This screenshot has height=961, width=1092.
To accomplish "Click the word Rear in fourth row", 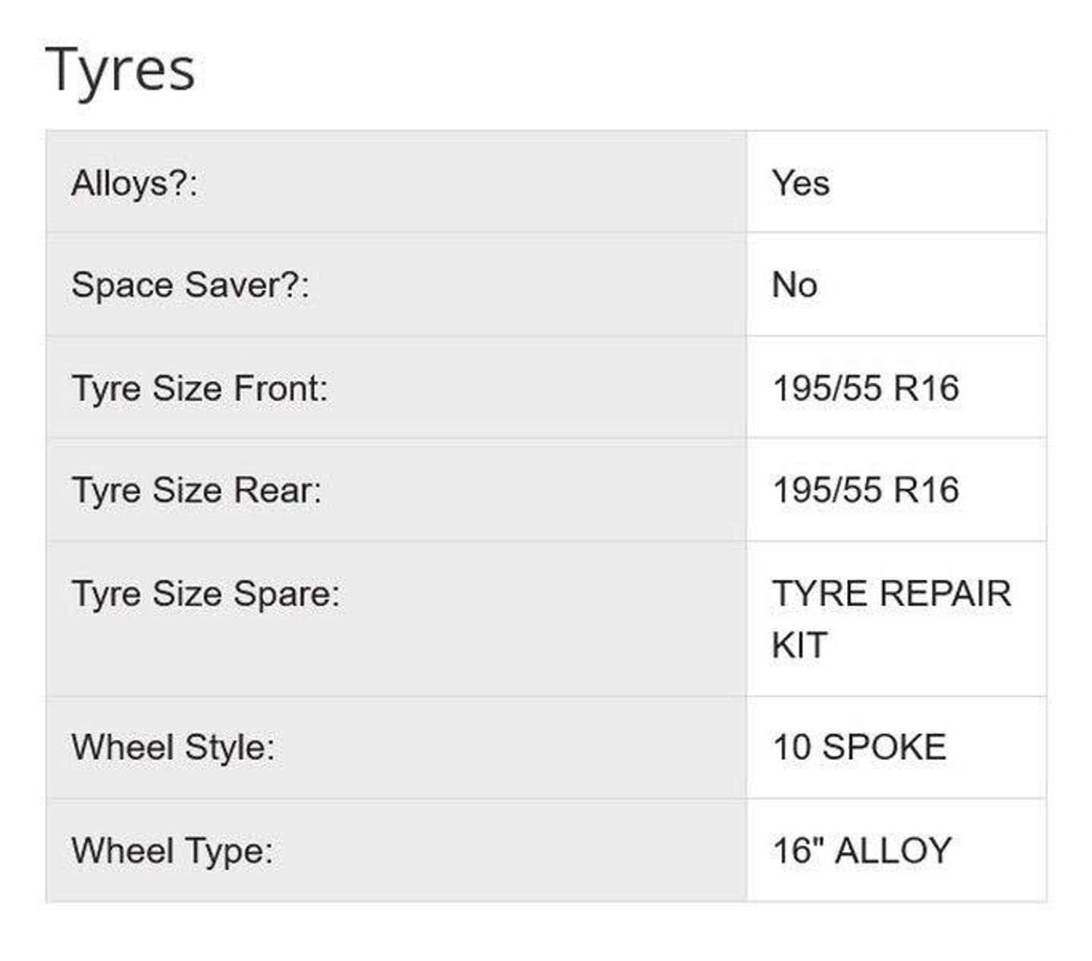I will [x=276, y=490].
